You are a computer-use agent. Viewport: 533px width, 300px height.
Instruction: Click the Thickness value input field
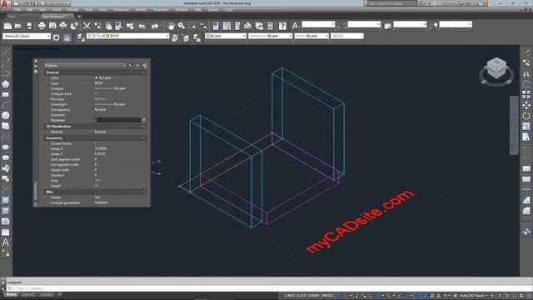coord(117,120)
